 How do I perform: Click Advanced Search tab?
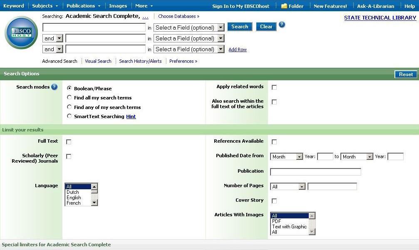(x=60, y=61)
